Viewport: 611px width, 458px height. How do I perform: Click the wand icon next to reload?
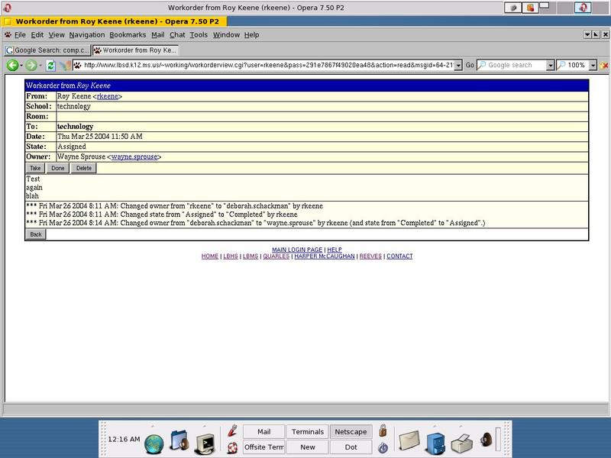point(66,66)
